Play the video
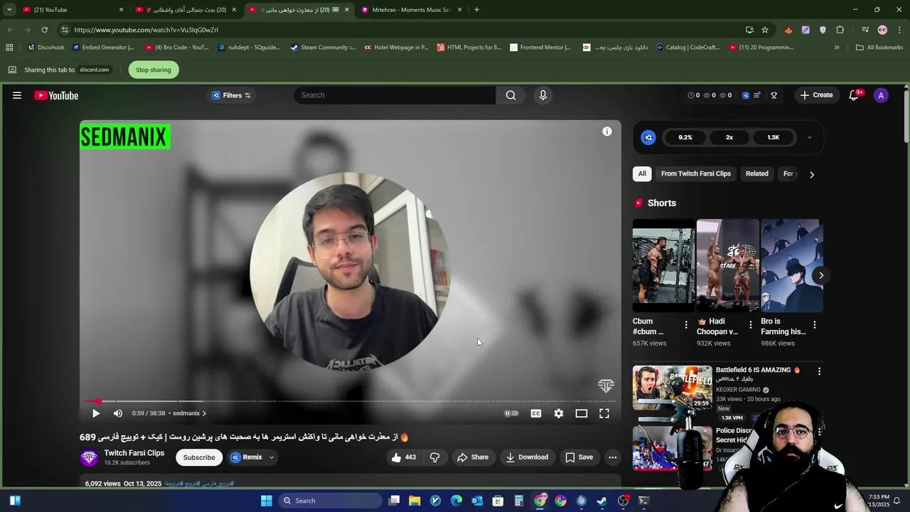The height and width of the screenshot is (512, 910). point(96,413)
